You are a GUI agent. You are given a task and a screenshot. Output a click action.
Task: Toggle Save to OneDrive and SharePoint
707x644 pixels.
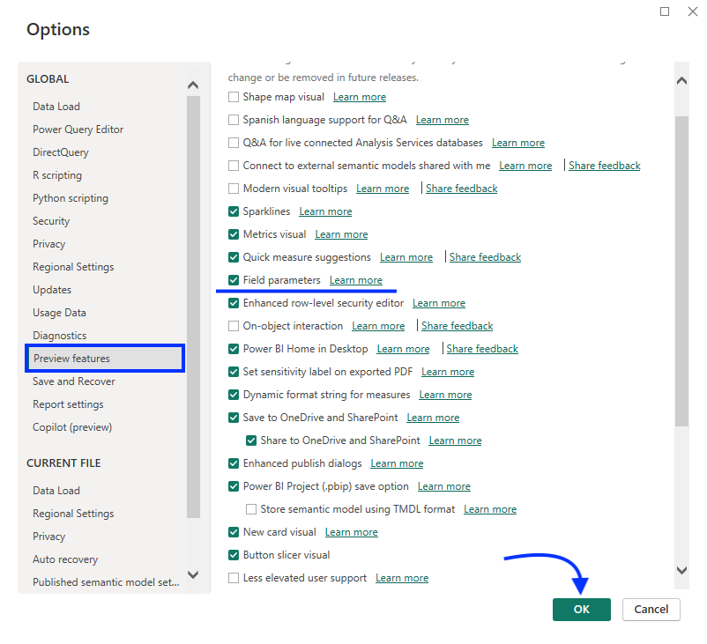click(x=233, y=418)
